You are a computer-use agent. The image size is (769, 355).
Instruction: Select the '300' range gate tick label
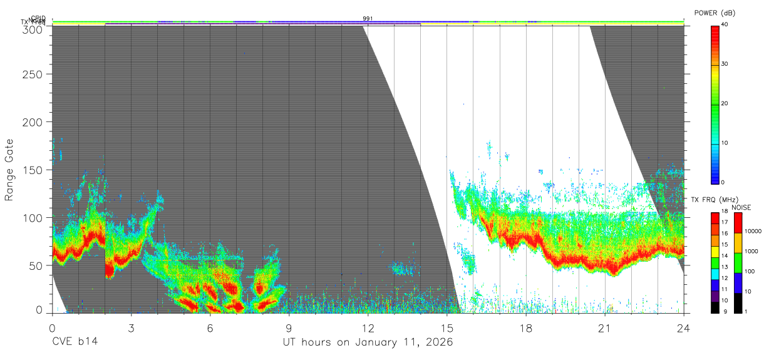(33, 29)
